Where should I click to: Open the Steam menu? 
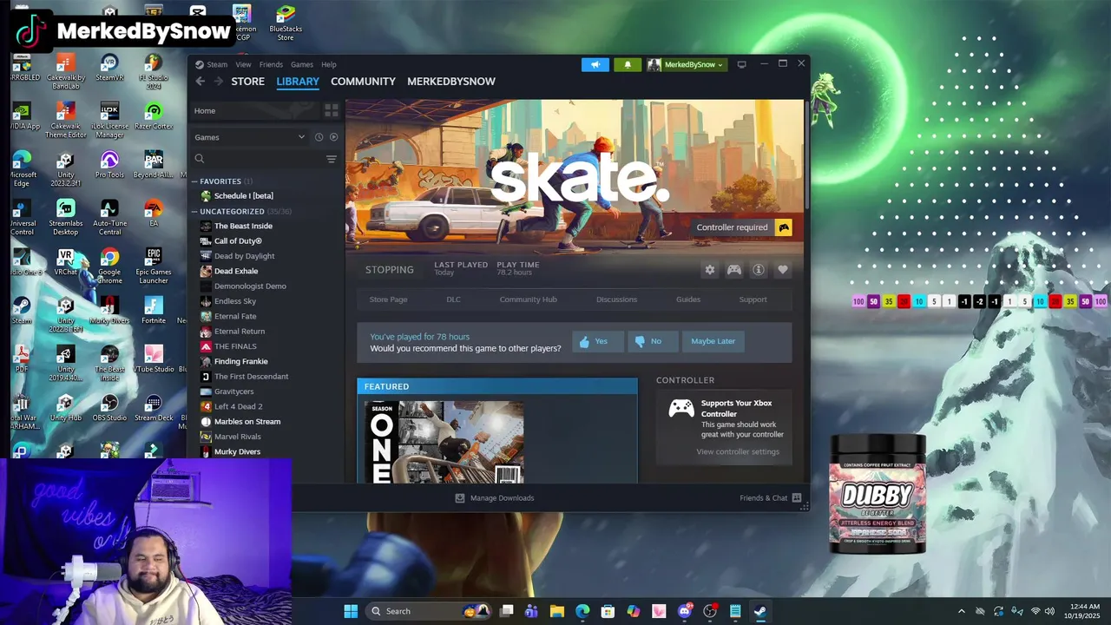[211, 64]
